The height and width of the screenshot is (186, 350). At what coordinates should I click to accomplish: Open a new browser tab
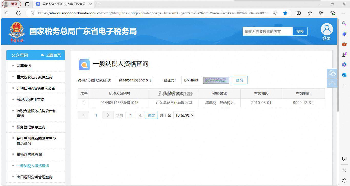click(x=99, y=4)
